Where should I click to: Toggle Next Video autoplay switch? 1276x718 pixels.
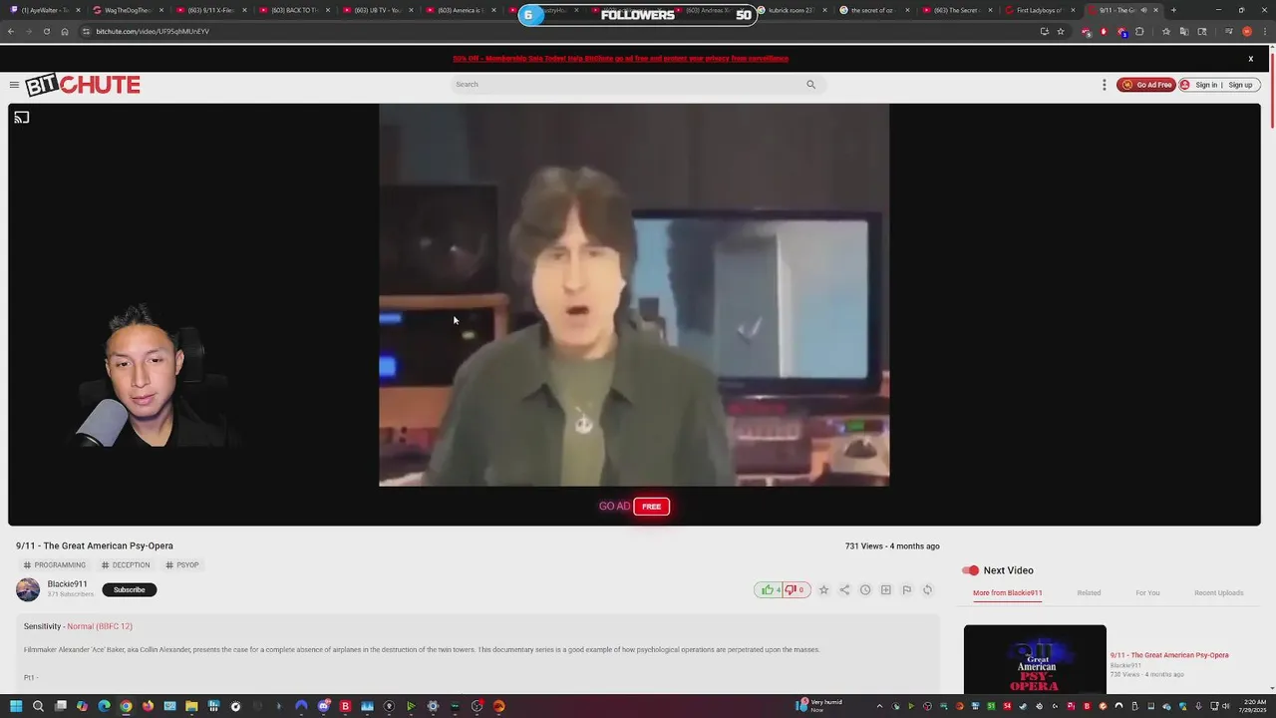[x=970, y=570]
